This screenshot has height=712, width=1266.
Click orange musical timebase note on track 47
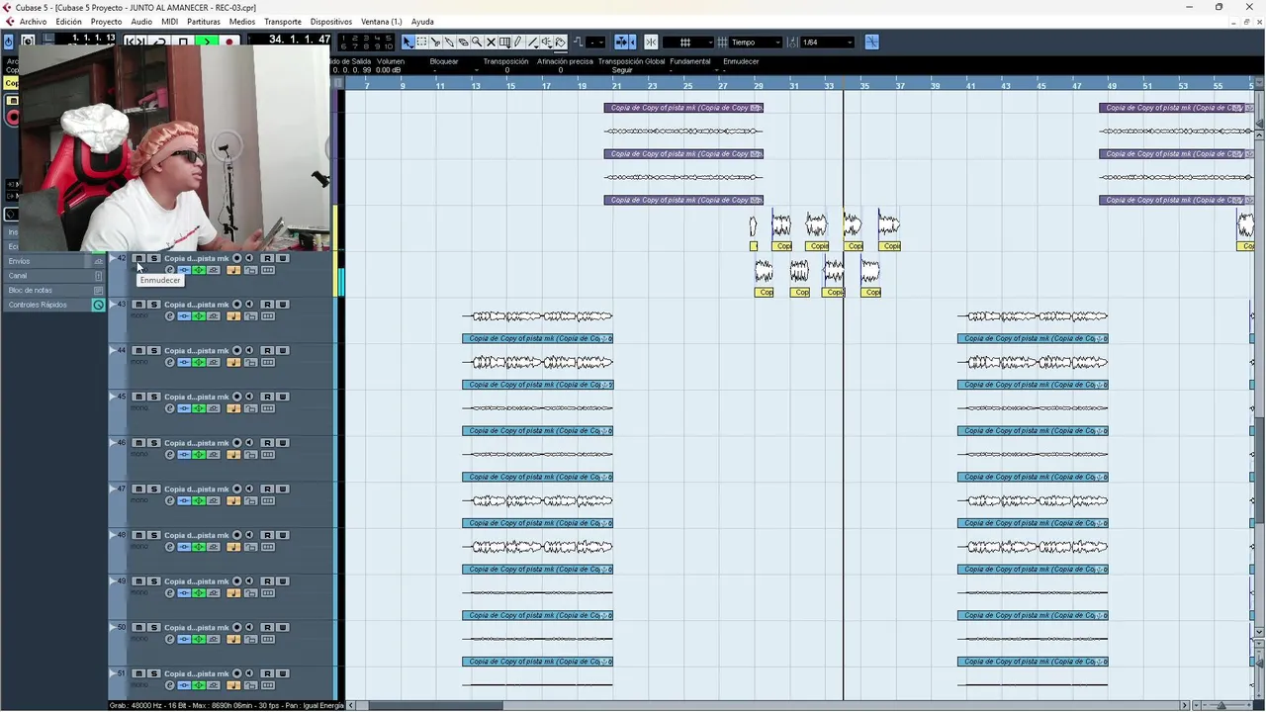tap(233, 500)
